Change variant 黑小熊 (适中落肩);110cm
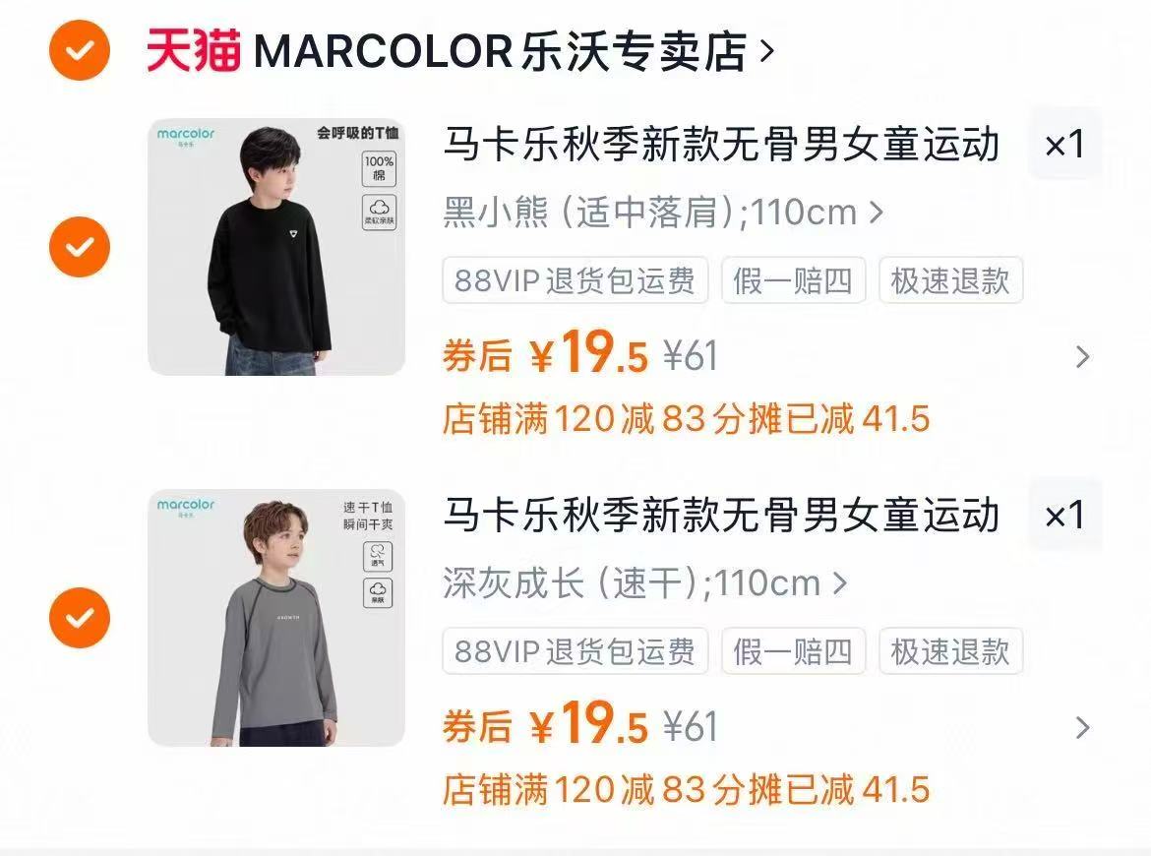This screenshot has height=856, width=1151. 663,213
